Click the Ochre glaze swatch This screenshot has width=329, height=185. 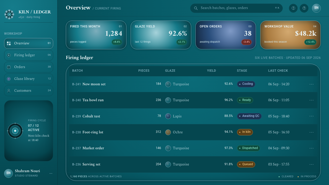click(168, 132)
